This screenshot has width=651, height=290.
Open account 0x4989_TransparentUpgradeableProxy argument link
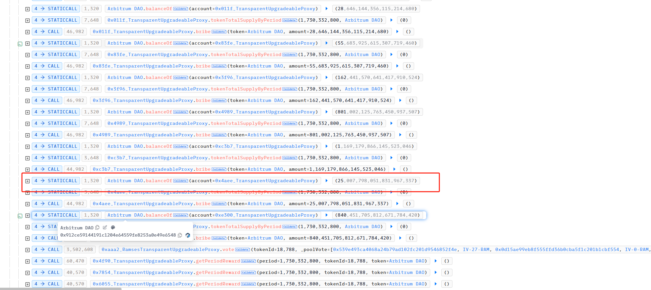[x=265, y=112]
